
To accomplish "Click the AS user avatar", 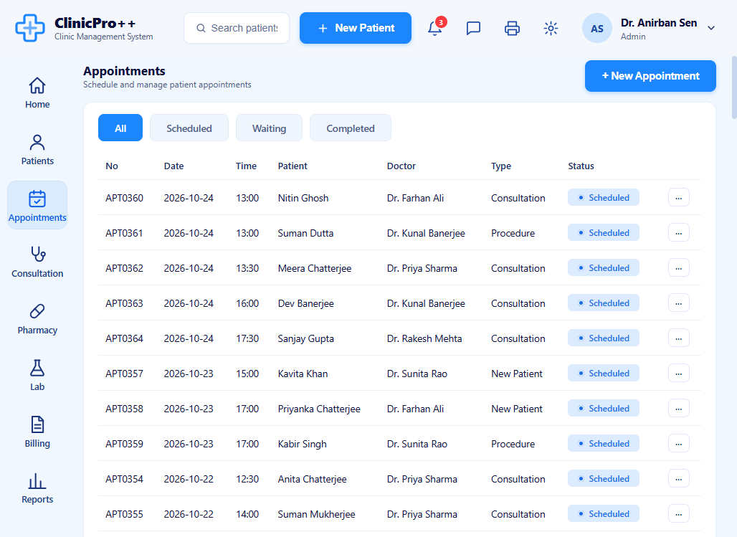I will [x=597, y=28].
